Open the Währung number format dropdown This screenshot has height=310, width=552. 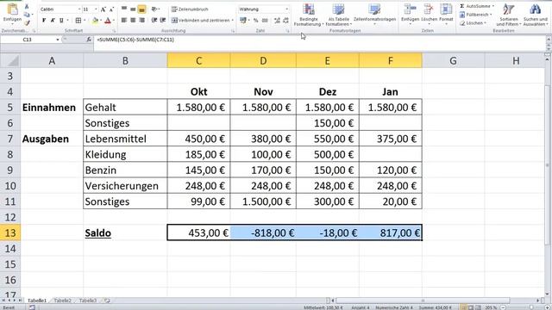pos(287,9)
